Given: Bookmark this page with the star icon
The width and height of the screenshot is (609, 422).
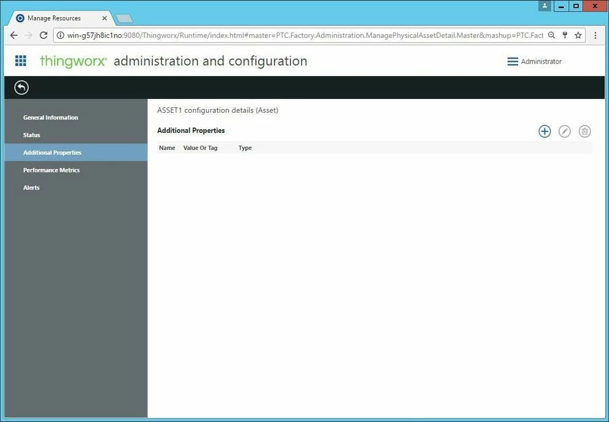Looking at the screenshot, I should [x=579, y=35].
